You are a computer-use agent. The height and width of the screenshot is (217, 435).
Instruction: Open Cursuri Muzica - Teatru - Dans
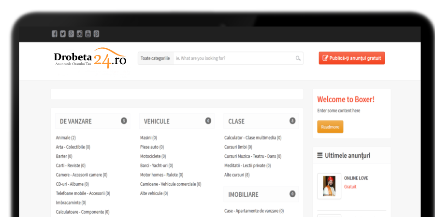coord(253,156)
